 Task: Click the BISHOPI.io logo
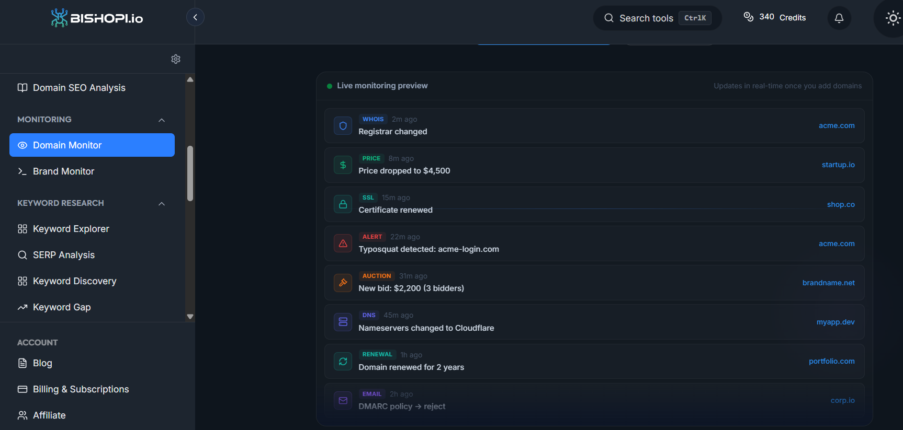pyautogui.click(x=97, y=18)
